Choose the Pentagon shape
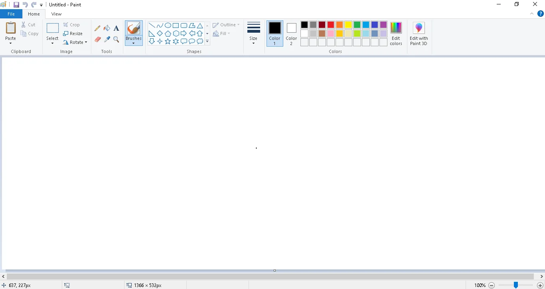This screenshot has height=289, width=545. (x=168, y=33)
